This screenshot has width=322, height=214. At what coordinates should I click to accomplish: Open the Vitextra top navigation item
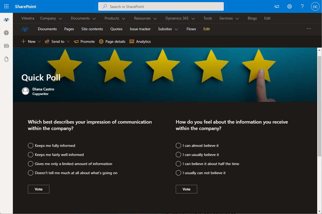28,18
